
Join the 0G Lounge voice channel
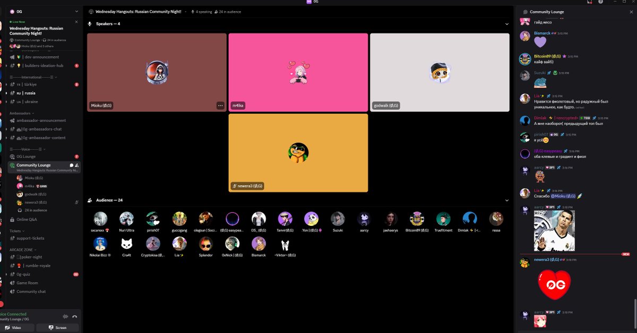point(45,156)
